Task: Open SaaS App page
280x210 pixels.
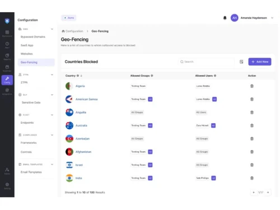Action: [x=27, y=45]
